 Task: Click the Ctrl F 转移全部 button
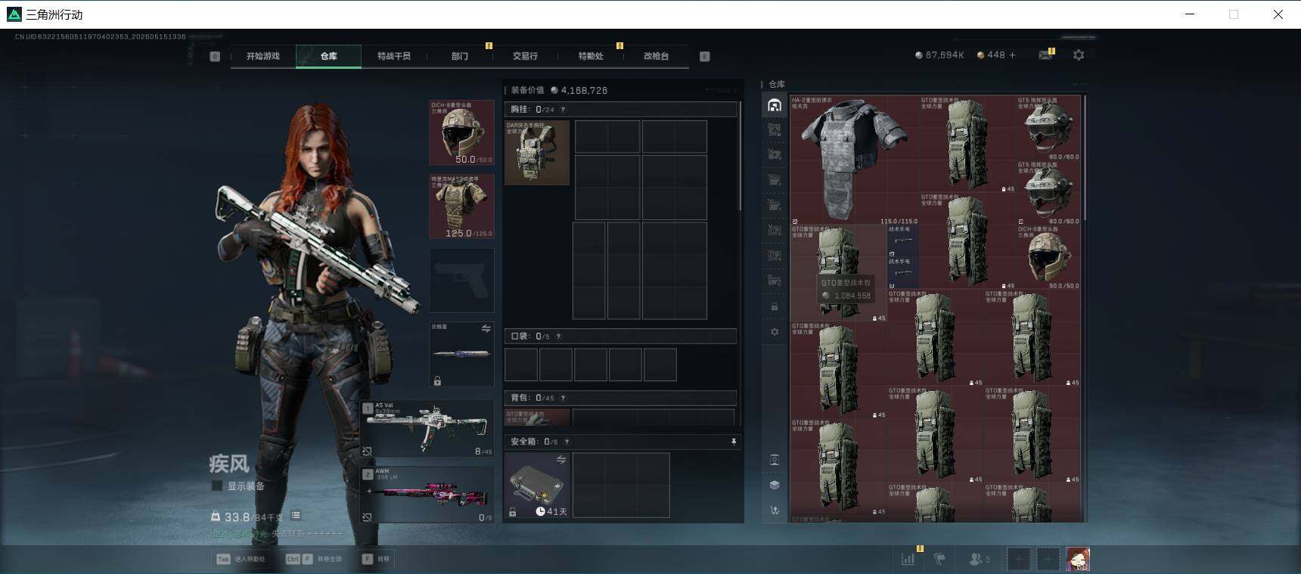[x=313, y=559]
